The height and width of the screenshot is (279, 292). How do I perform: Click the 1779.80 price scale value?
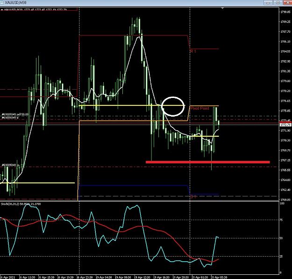pos(285,81)
